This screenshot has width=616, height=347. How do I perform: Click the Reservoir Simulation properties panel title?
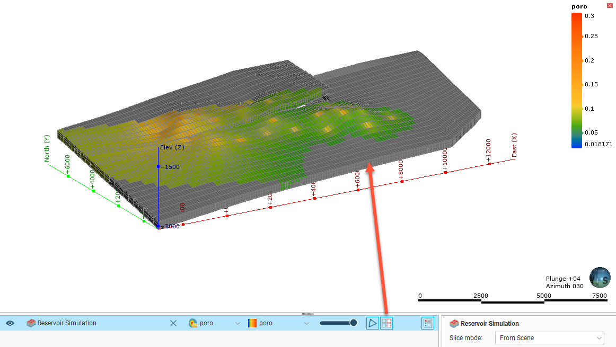(490, 324)
